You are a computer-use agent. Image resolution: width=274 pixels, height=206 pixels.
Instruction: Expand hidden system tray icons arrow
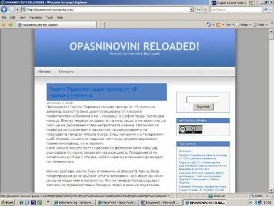click(x=250, y=203)
